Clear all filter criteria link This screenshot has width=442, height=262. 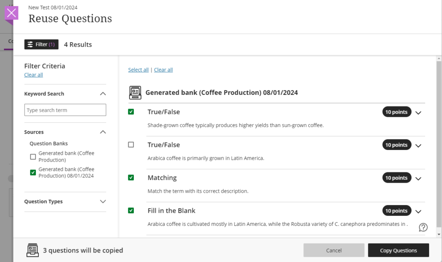34,75
